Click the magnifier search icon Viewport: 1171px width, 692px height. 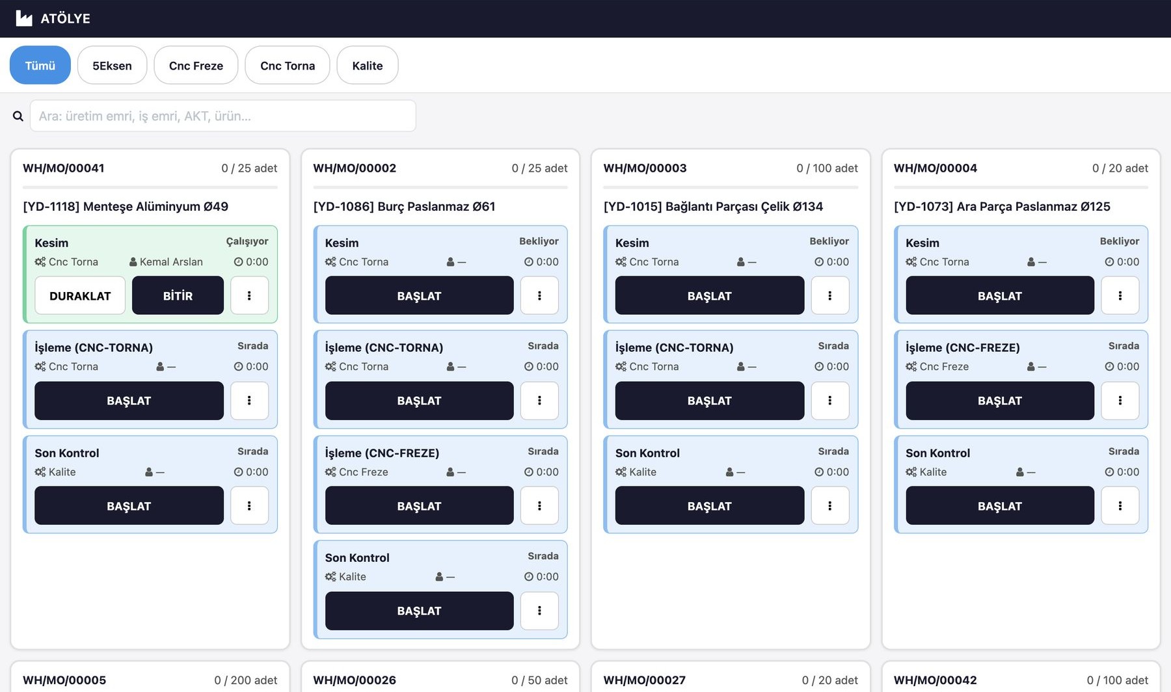(18, 116)
